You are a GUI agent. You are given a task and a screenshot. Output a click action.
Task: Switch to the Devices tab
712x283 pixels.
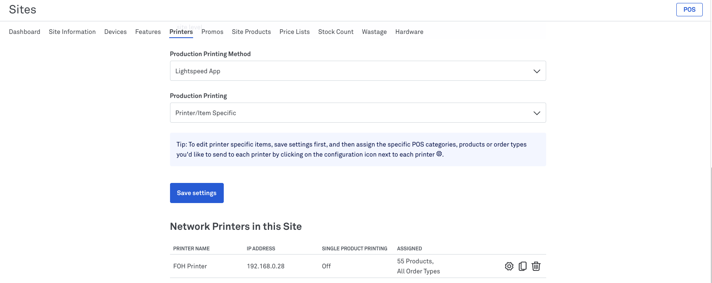click(115, 32)
